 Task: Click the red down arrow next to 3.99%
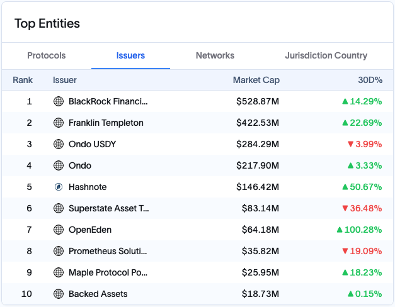pos(350,144)
